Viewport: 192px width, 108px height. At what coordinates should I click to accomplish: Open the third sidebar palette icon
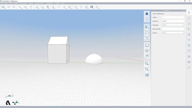tap(189, 23)
